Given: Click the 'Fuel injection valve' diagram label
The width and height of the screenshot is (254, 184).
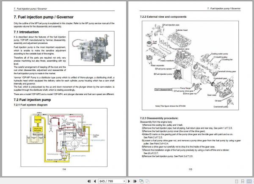Looking at the screenshot, I should point(181,49).
